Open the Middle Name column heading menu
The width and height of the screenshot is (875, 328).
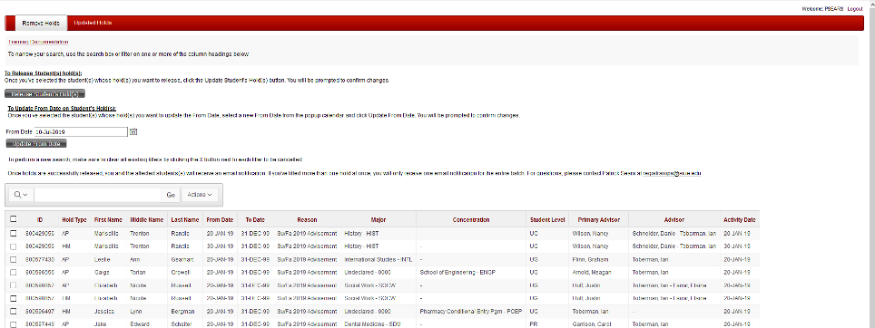[x=147, y=220]
